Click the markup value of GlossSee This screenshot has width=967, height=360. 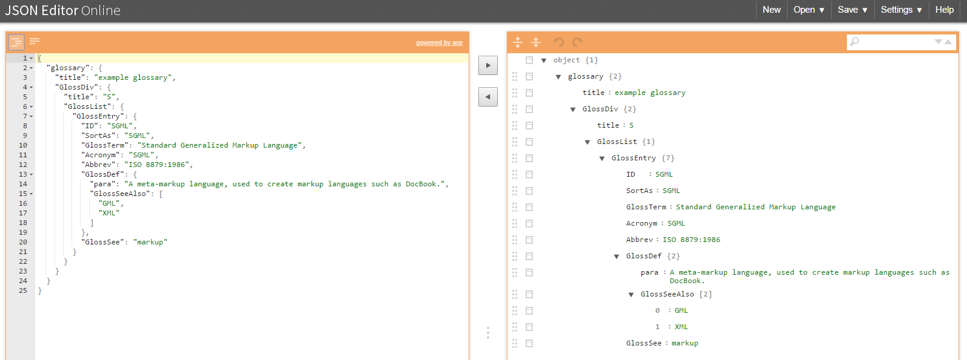tap(685, 343)
